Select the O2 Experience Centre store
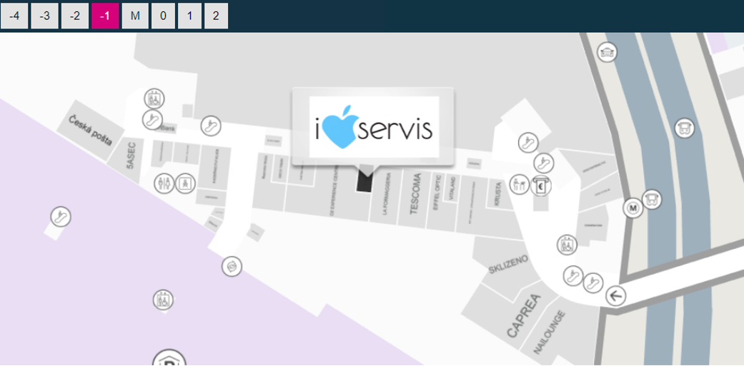 [x=335, y=192]
